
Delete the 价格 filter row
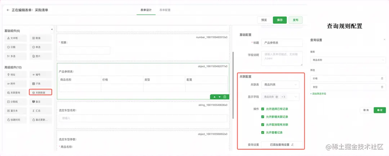(x=382, y=79)
